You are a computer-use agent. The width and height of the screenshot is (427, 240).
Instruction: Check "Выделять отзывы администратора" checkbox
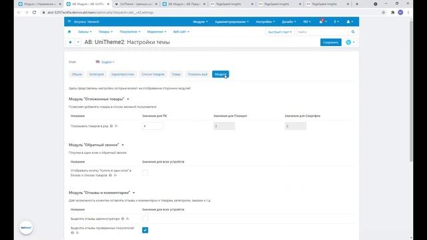click(145, 219)
